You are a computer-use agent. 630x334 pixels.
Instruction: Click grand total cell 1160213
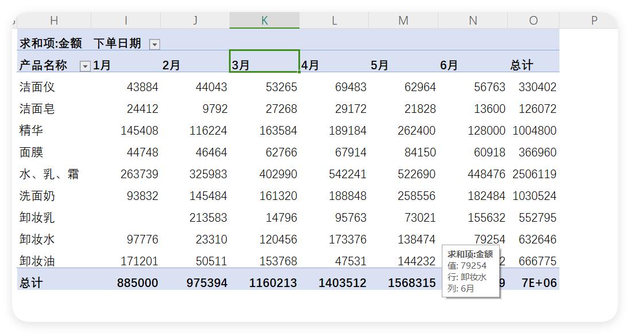tap(273, 282)
